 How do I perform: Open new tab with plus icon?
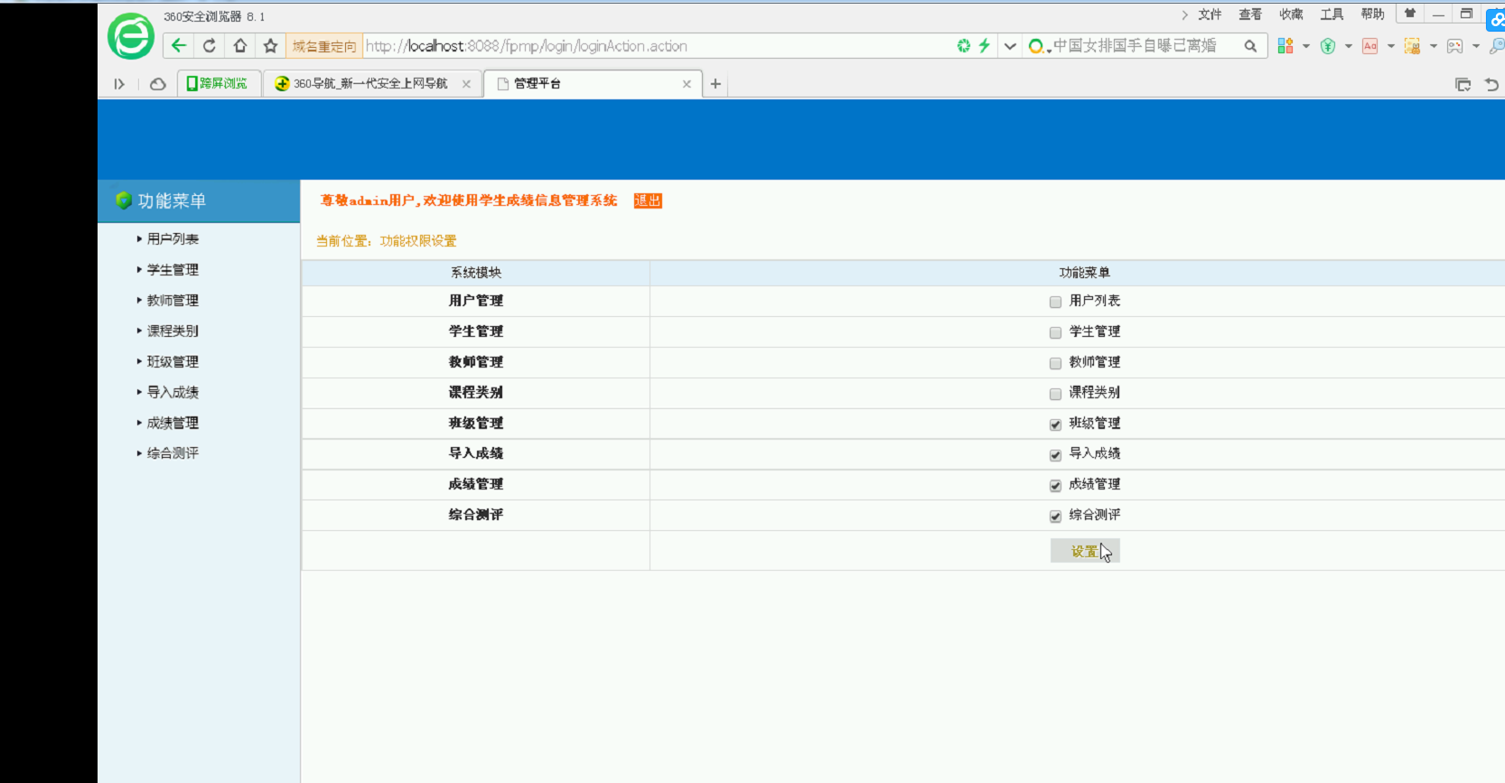coord(715,84)
